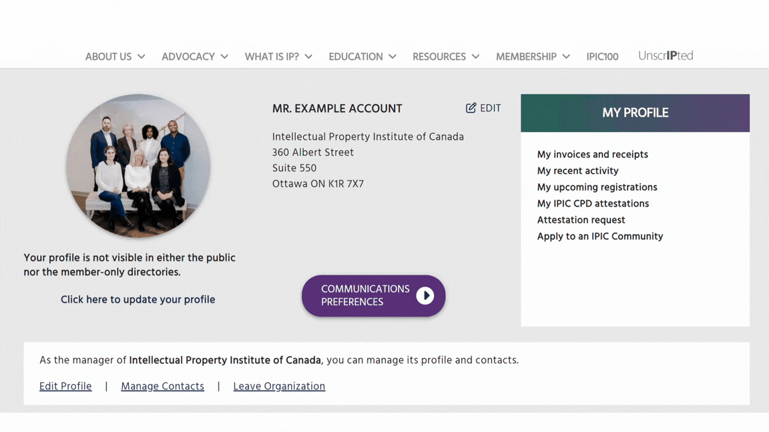View My IPIC CPD attestations
Image resolution: width=769 pixels, height=432 pixels.
pyautogui.click(x=593, y=203)
